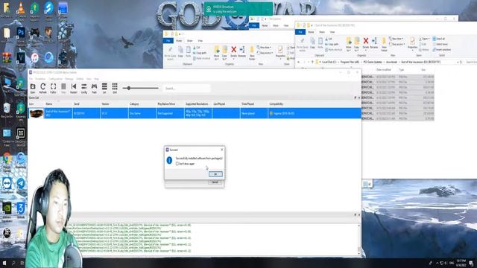Open the Utilities menu in RPCS3

point(80,79)
